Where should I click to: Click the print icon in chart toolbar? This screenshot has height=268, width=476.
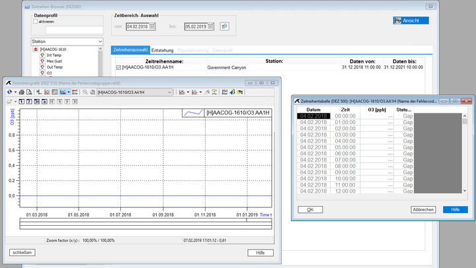click(21, 92)
